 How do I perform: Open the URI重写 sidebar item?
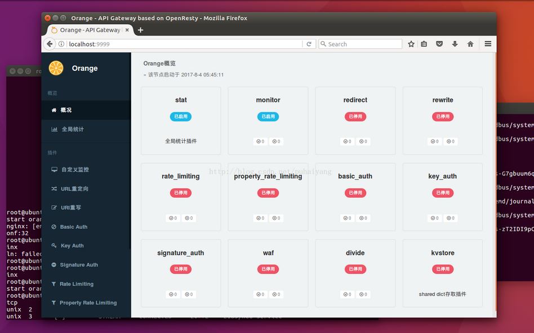(x=86, y=208)
